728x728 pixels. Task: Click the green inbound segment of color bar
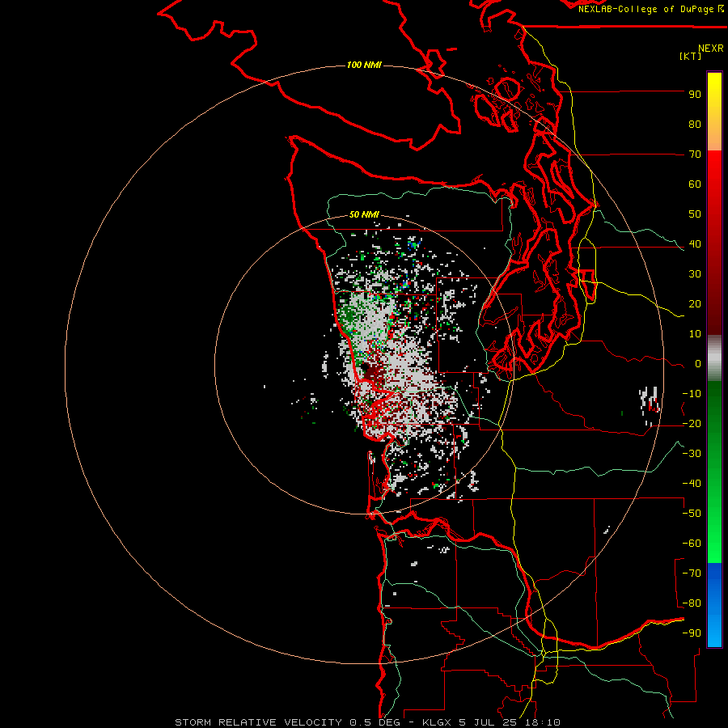714,472
